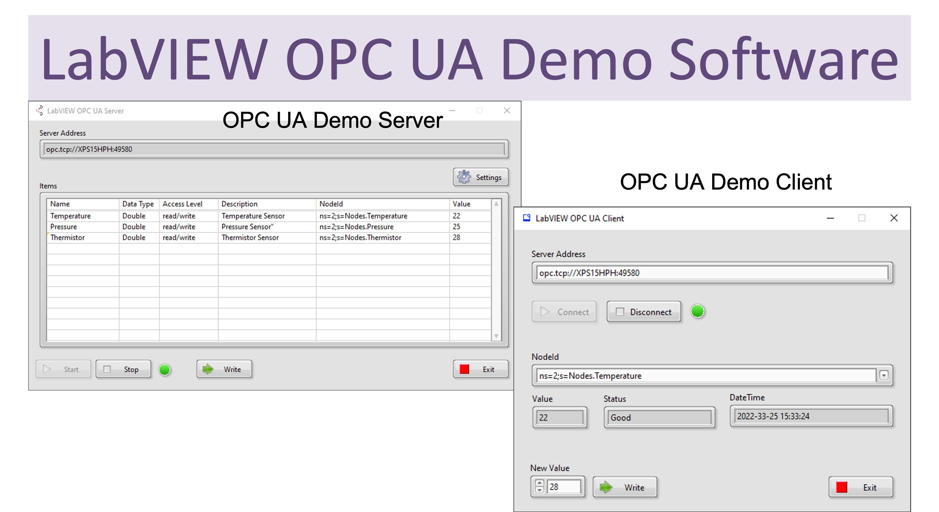Close the LabVIEW OPC UA Client window

[894, 218]
